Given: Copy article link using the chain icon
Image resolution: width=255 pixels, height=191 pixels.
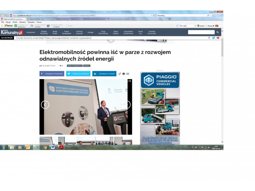Looking at the screenshot, I should coord(120,74).
